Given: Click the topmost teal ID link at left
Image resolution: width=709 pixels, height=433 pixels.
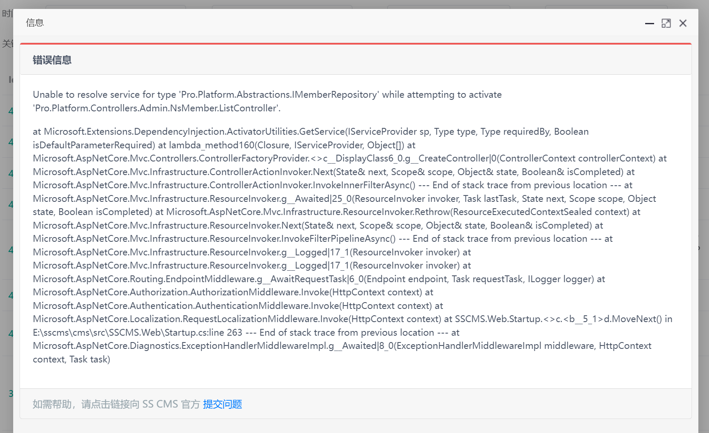Looking at the screenshot, I should pyautogui.click(x=11, y=111).
